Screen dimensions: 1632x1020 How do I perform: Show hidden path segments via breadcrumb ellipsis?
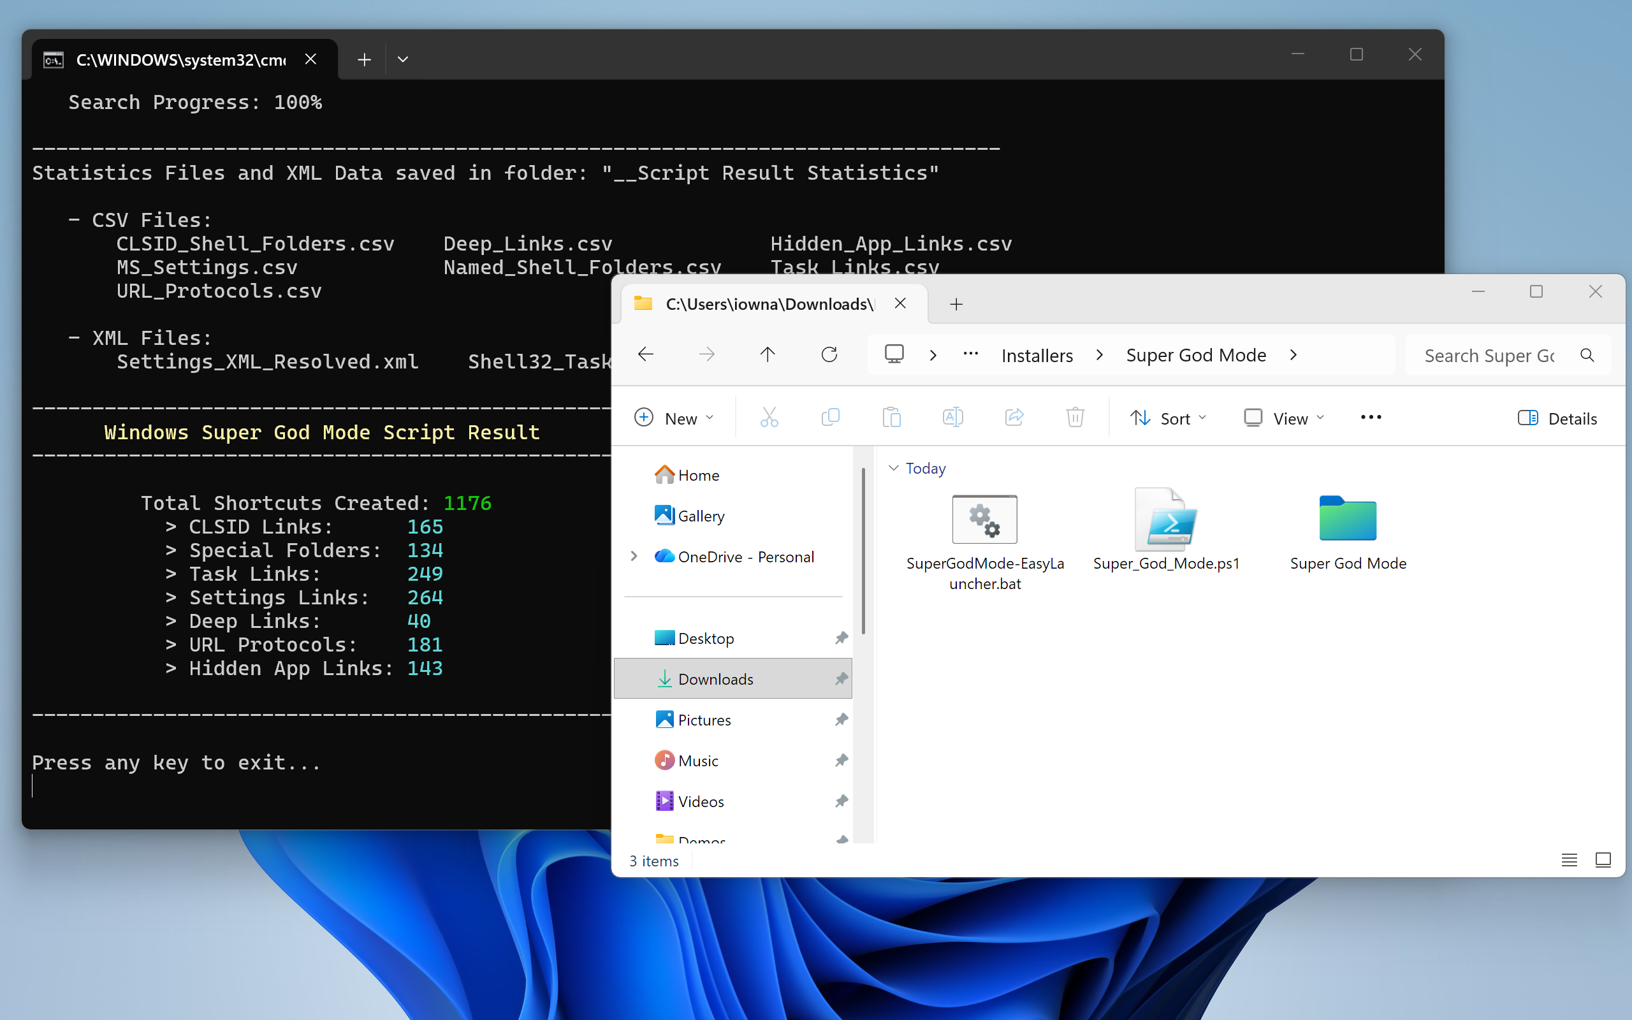[970, 353]
